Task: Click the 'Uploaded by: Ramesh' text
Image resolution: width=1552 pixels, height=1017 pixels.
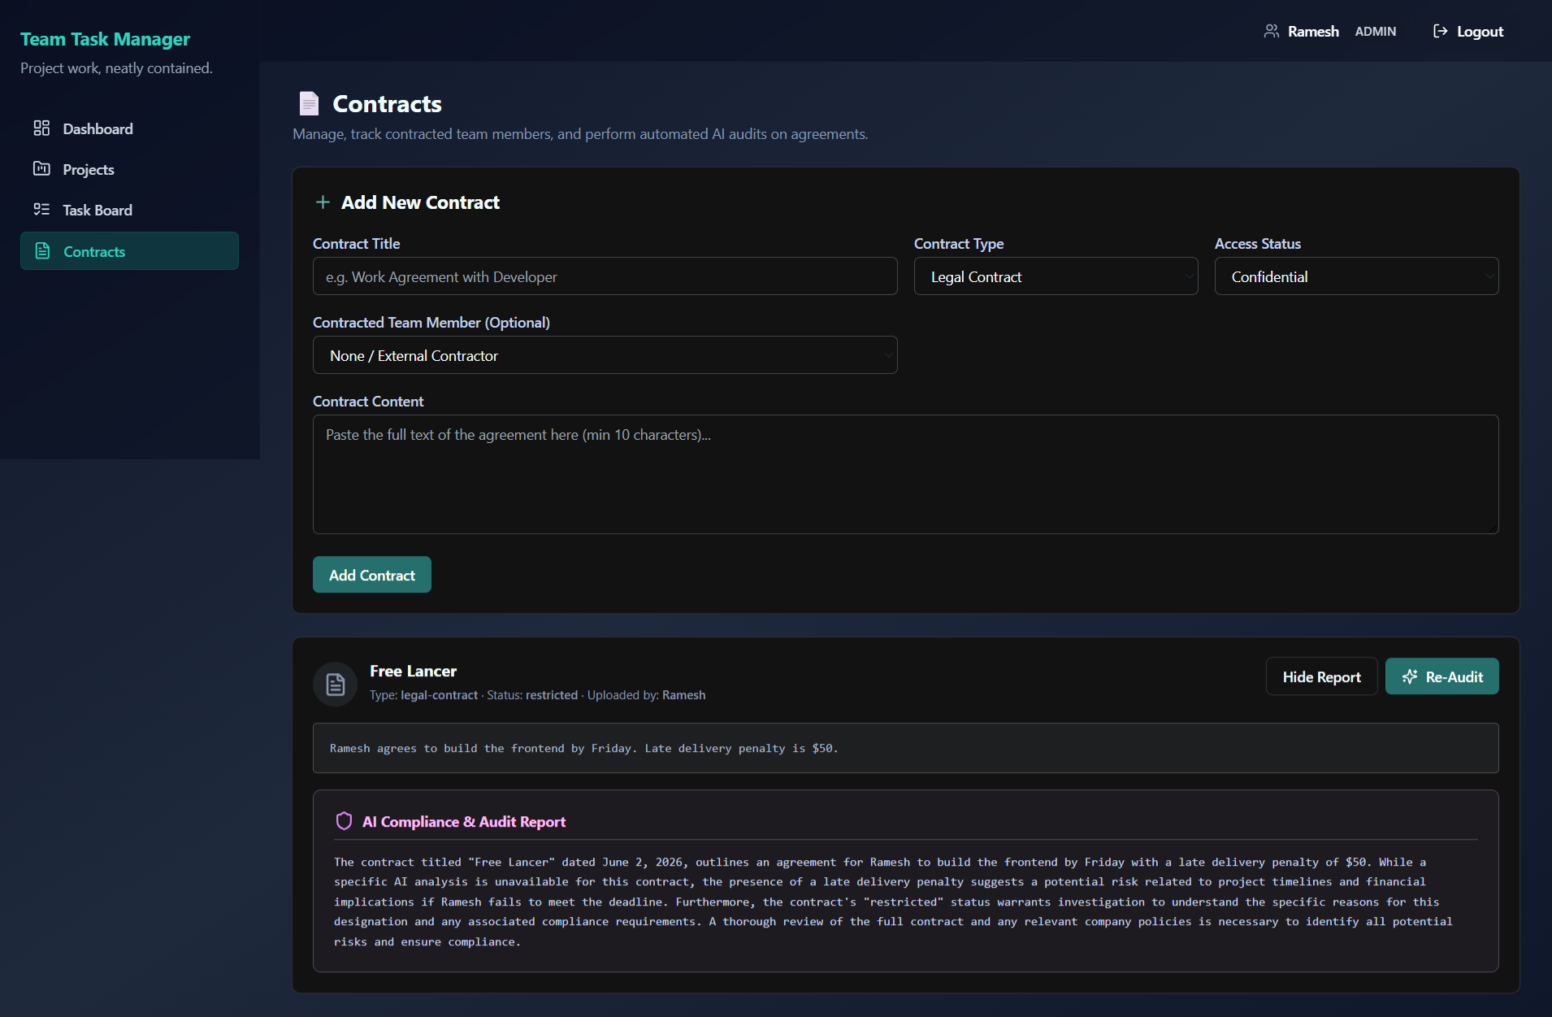Action: pos(646,695)
